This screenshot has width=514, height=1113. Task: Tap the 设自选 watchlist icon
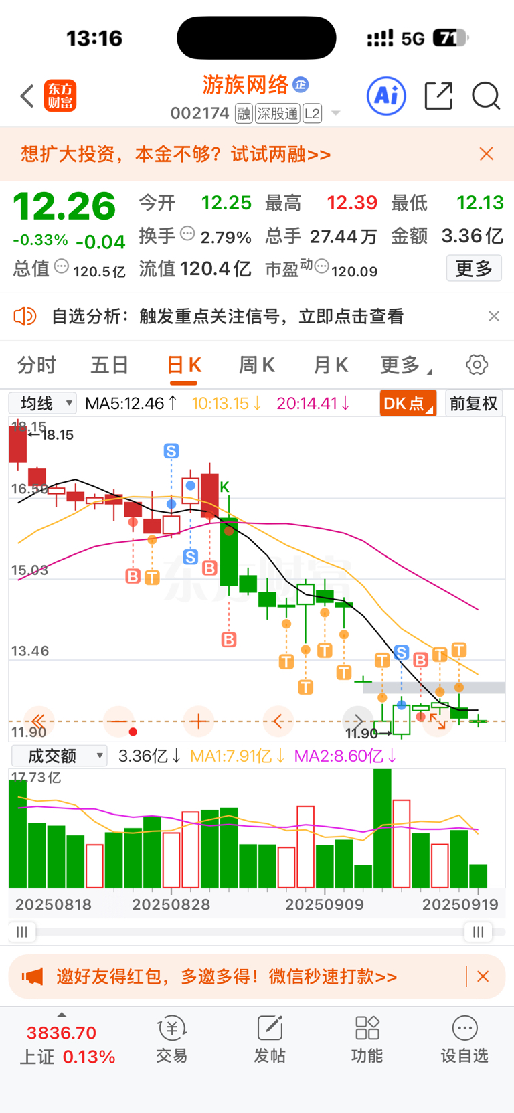464,1040
